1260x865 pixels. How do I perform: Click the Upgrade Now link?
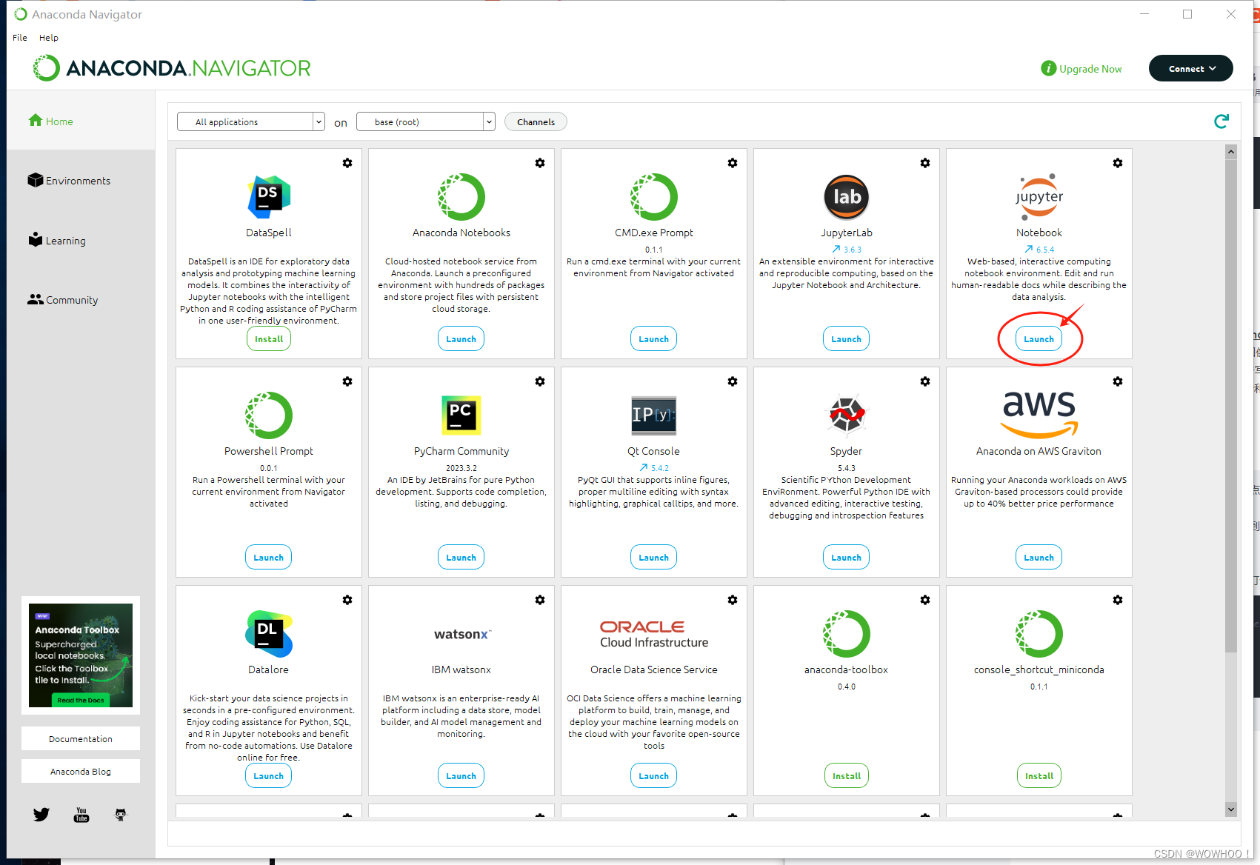click(x=1081, y=69)
